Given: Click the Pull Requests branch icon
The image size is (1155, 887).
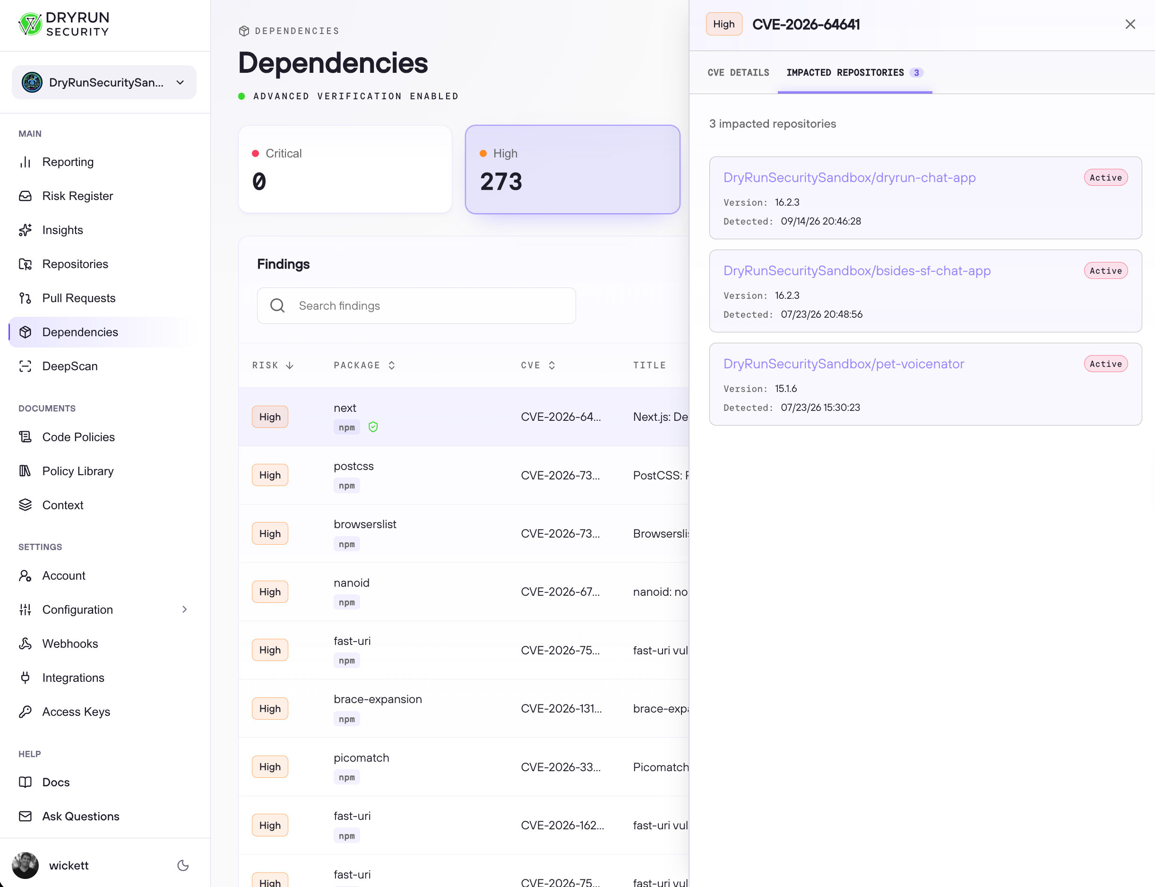Looking at the screenshot, I should pos(26,298).
